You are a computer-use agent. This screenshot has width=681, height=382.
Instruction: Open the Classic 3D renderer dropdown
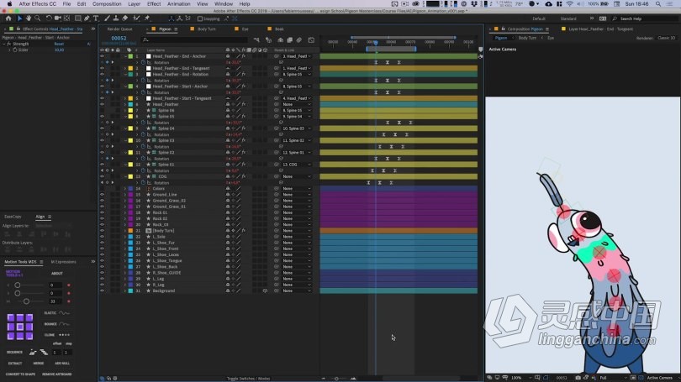[x=666, y=38]
